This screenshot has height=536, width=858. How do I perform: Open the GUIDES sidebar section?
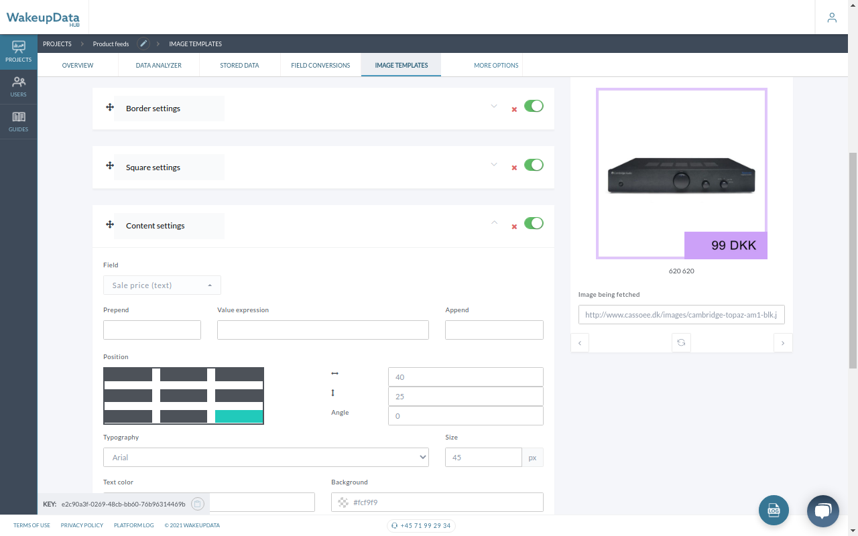click(x=18, y=121)
